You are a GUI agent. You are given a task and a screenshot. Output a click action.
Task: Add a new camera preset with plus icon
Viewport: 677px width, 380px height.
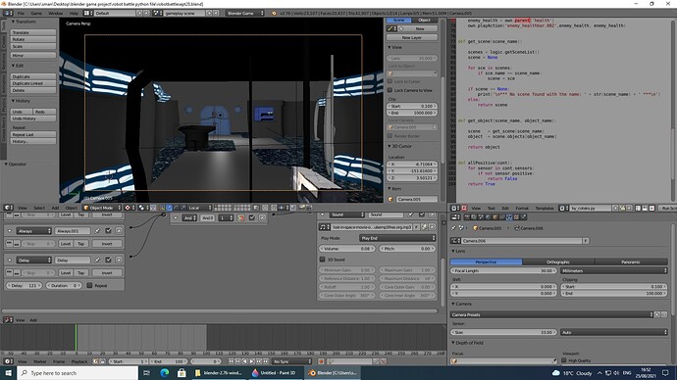657,315
